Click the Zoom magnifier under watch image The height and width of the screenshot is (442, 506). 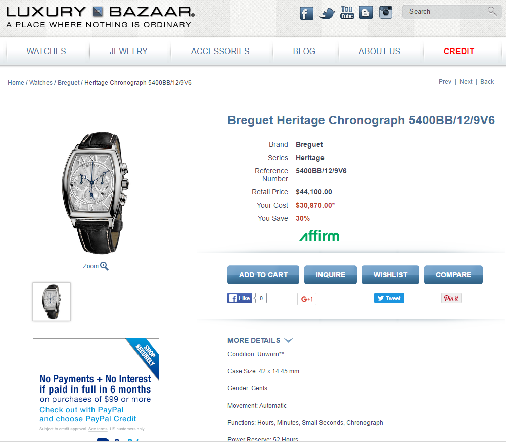(104, 266)
